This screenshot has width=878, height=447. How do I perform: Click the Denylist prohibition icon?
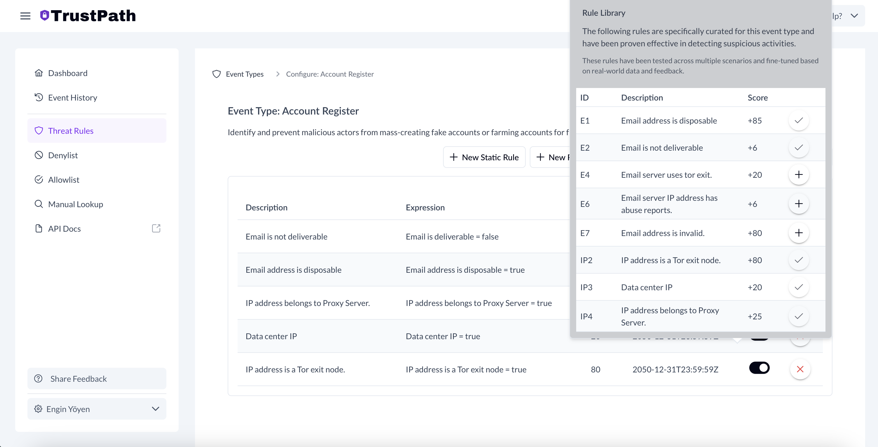[x=39, y=155]
